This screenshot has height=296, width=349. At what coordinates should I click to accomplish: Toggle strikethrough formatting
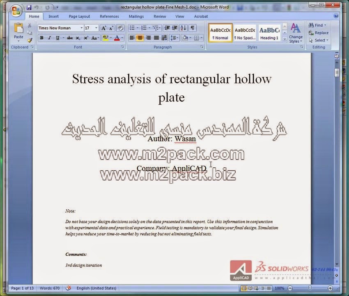(x=70, y=38)
